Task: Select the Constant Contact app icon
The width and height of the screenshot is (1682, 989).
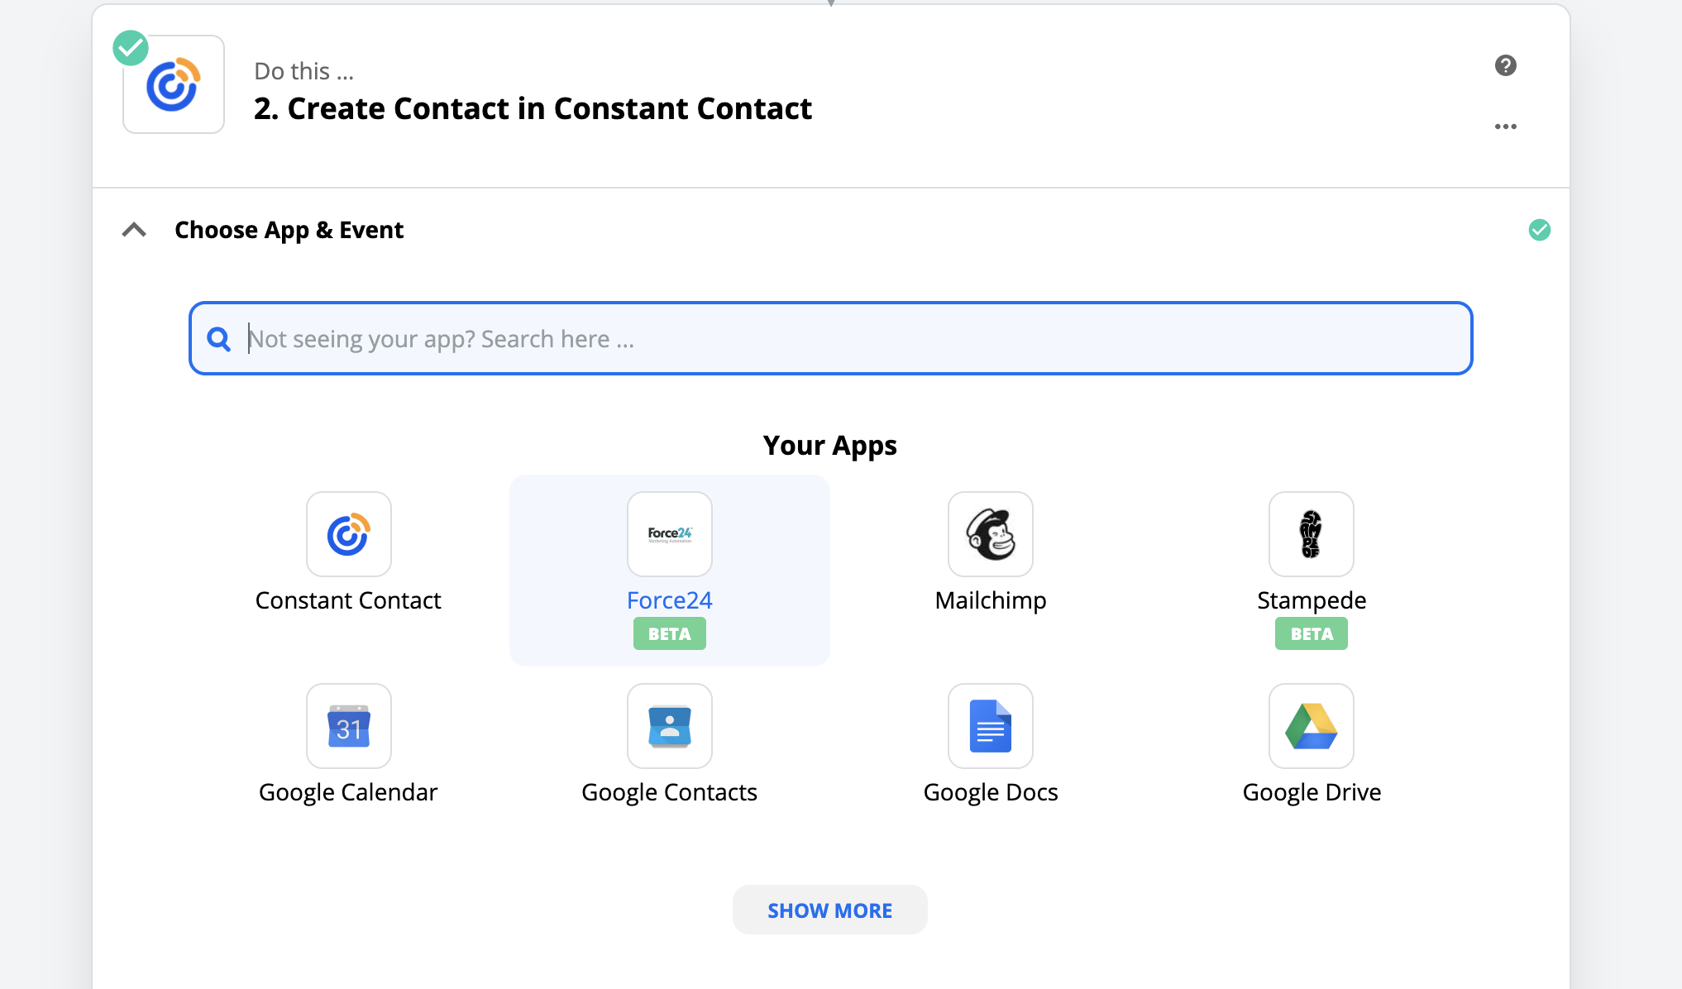Action: 348,534
